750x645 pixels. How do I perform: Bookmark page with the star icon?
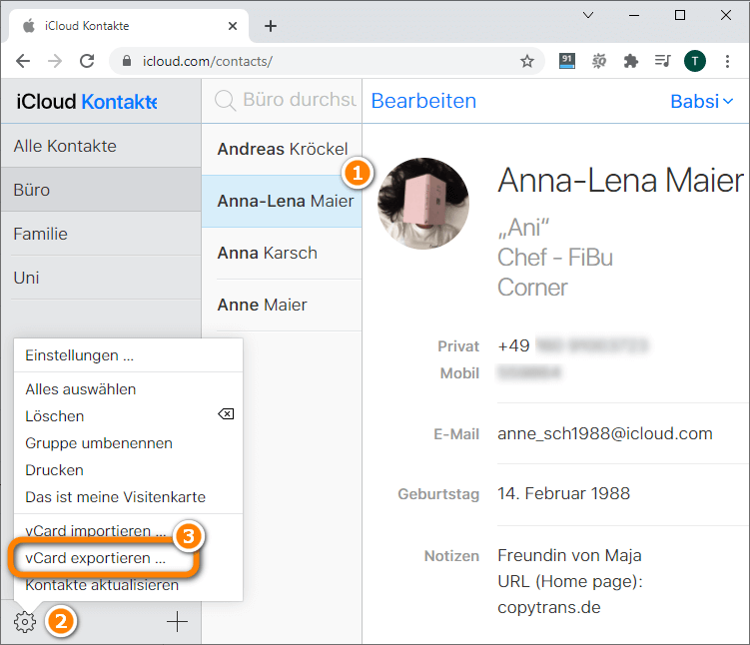pos(527,61)
